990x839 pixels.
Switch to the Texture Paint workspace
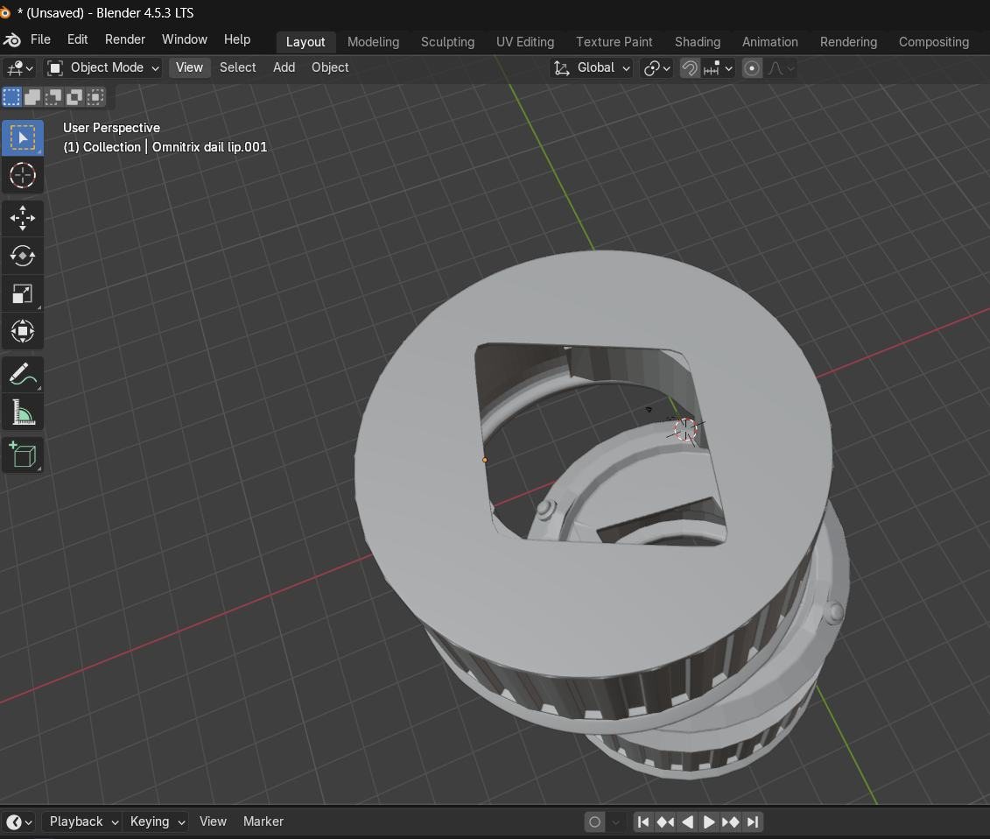[x=614, y=42]
